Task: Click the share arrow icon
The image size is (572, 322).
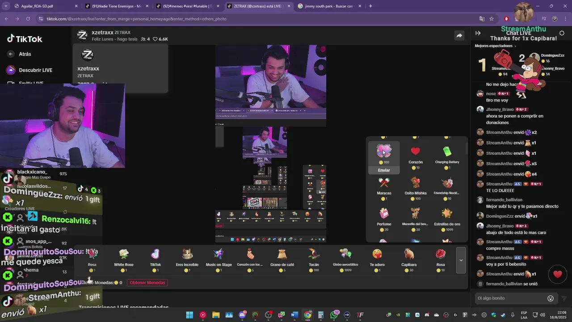Action: [x=459, y=36]
